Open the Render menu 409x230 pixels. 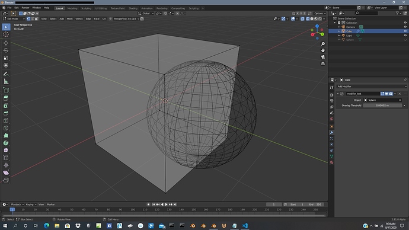pyautogui.click(x=25, y=8)
